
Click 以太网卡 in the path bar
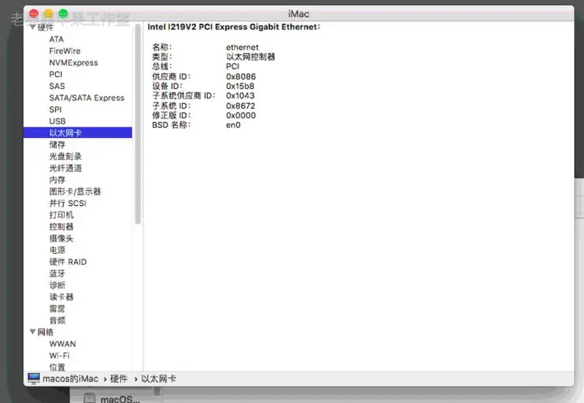coord(159,379)
